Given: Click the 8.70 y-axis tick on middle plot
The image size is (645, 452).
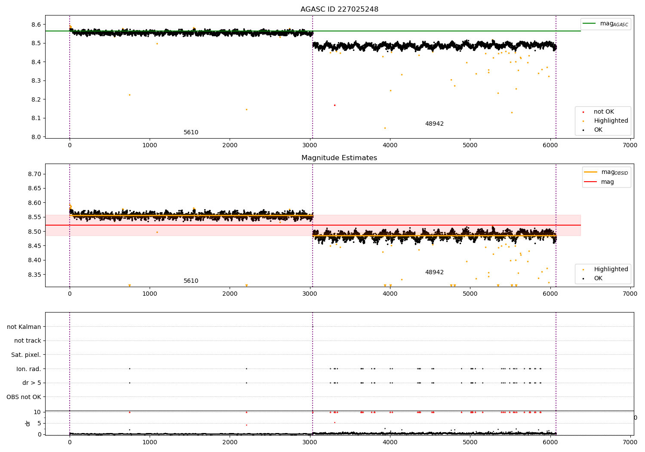Looking at the screenshot, I should (x=34, y=174).
